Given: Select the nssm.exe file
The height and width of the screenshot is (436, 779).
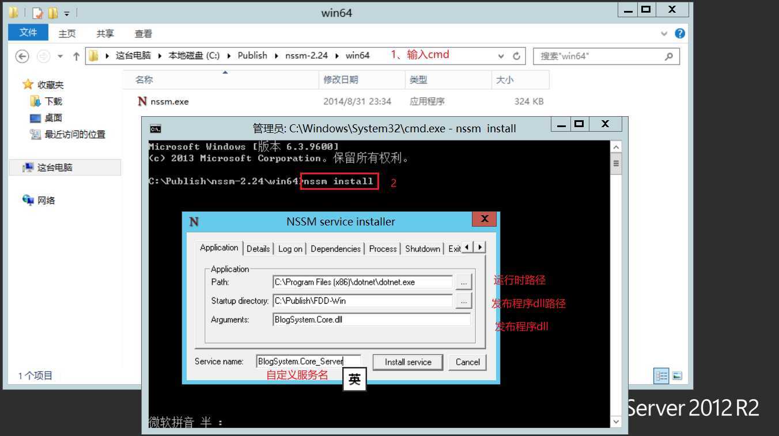Looking at the screenshot, I should (169, 101).
